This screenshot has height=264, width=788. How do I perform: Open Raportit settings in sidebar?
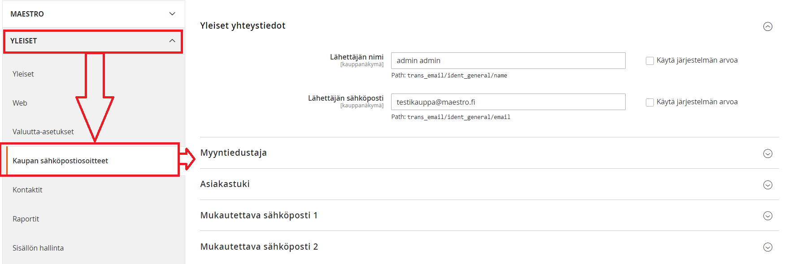[x=26, y=219]
